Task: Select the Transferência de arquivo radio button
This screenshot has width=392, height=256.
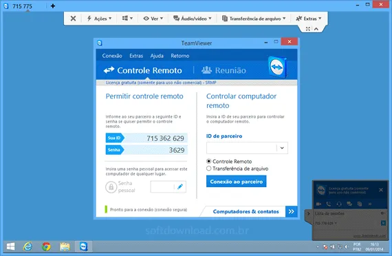Action: (209, 169)
